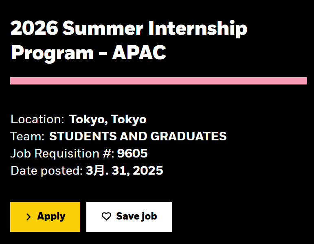Click the Save job button label
The width and height of the screenshot is (314, 244).
click(x=136, y=216)
